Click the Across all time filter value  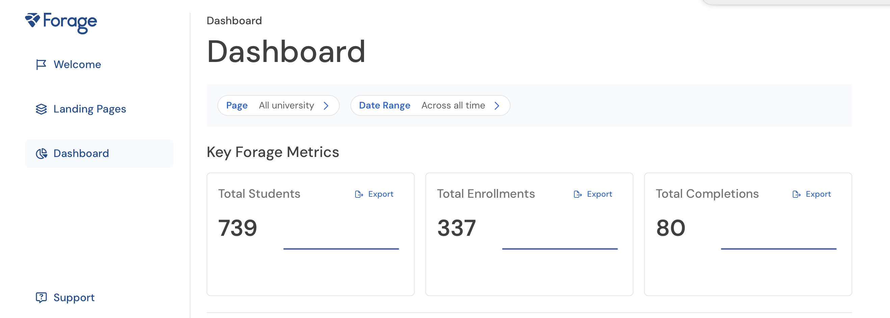coord(453,105)
